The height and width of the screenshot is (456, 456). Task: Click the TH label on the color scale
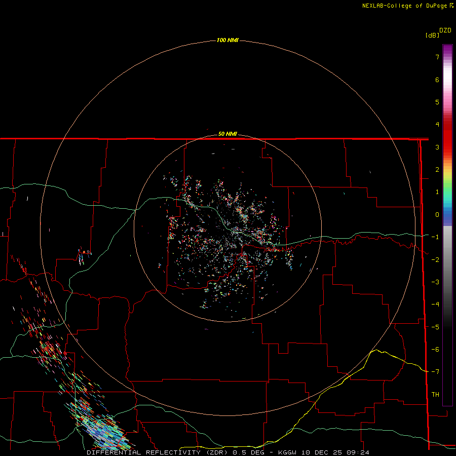point(435,395)
